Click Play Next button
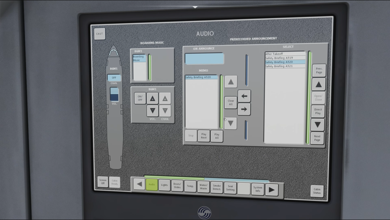 204,136
